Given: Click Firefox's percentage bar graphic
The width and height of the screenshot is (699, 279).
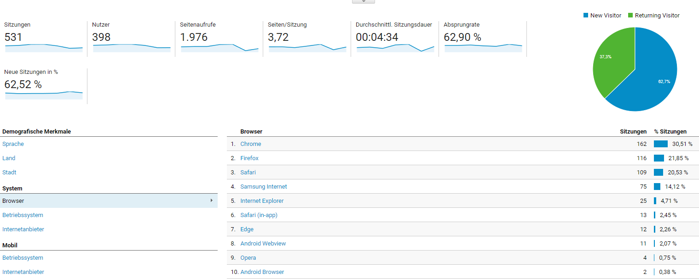Looking at the screenshot, I should click(x=659, y=158).
